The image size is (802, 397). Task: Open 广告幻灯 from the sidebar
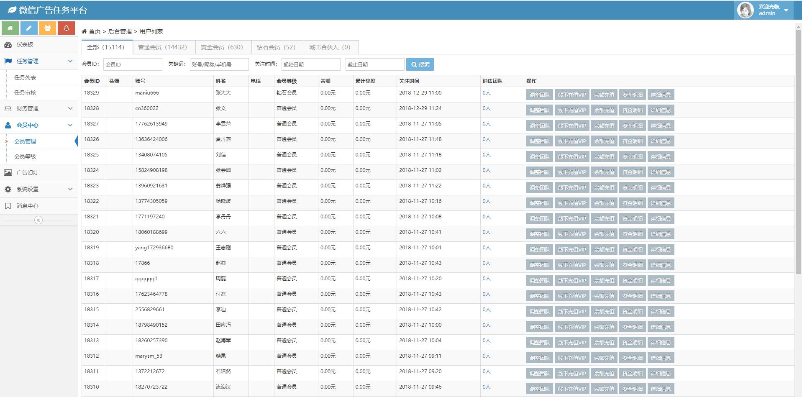(x=27, y=172)
